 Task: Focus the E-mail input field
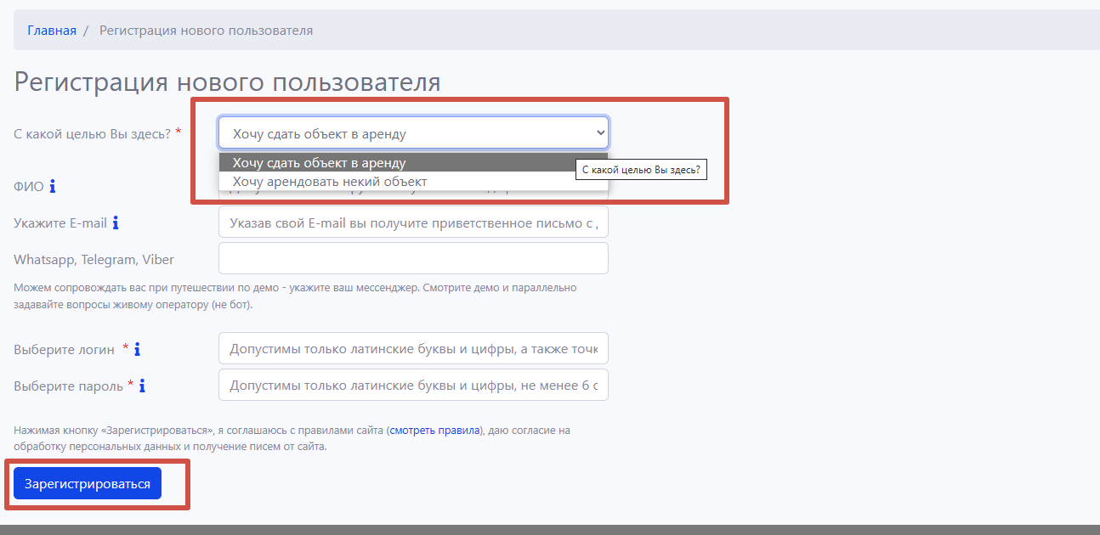tap(413, 223)
